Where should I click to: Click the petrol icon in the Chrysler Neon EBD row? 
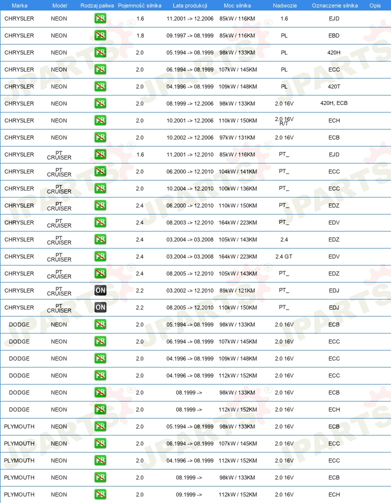100,35
